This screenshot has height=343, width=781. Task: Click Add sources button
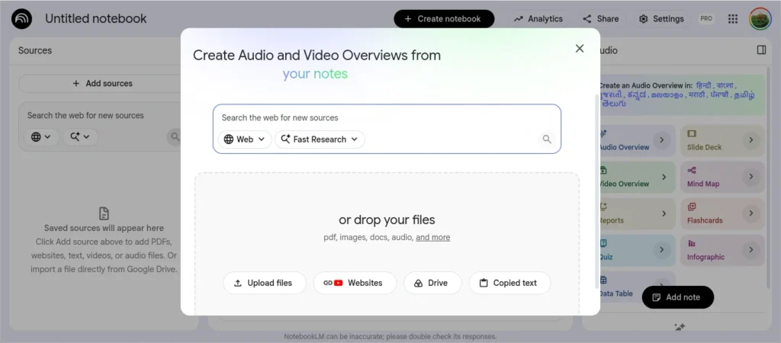(103, 83)
